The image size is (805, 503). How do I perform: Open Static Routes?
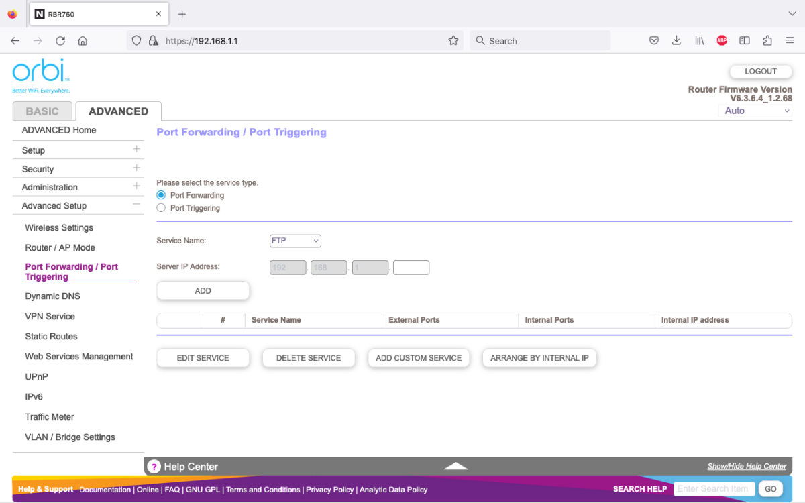click(x=51, y=336)
